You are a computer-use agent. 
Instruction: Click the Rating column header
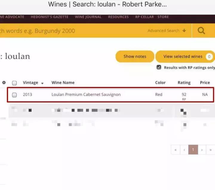pos(184,83)
